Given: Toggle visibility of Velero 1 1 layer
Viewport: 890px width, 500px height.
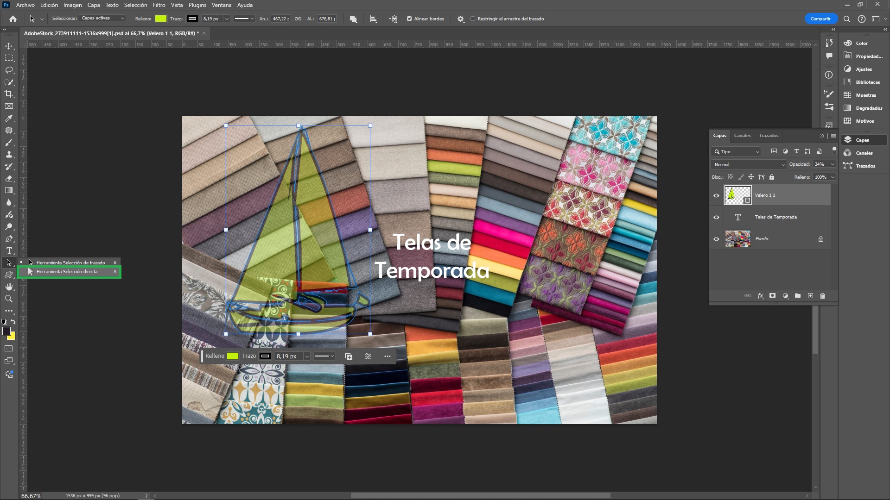Looking at the screenshot, I should (x=716, y=195).
